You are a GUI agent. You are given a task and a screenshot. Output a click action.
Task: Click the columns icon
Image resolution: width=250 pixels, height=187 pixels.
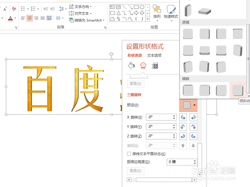58,18
